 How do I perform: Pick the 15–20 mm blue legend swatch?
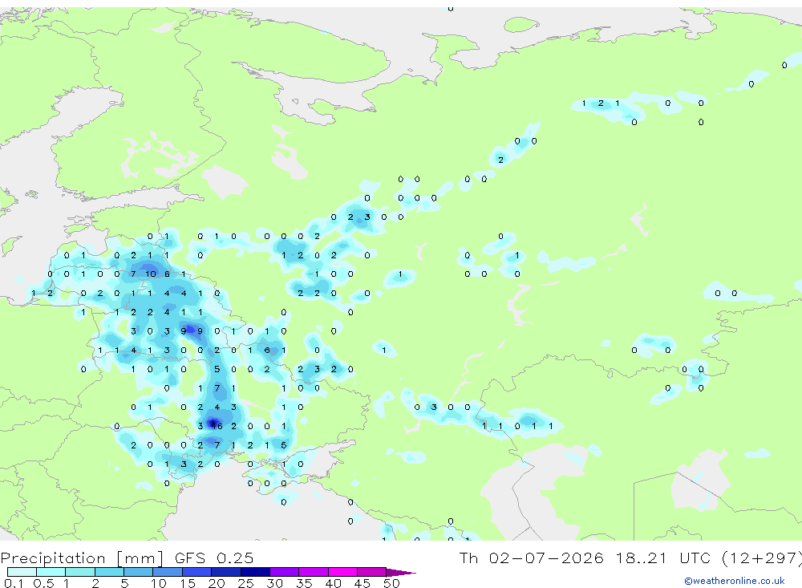[196, 572]
